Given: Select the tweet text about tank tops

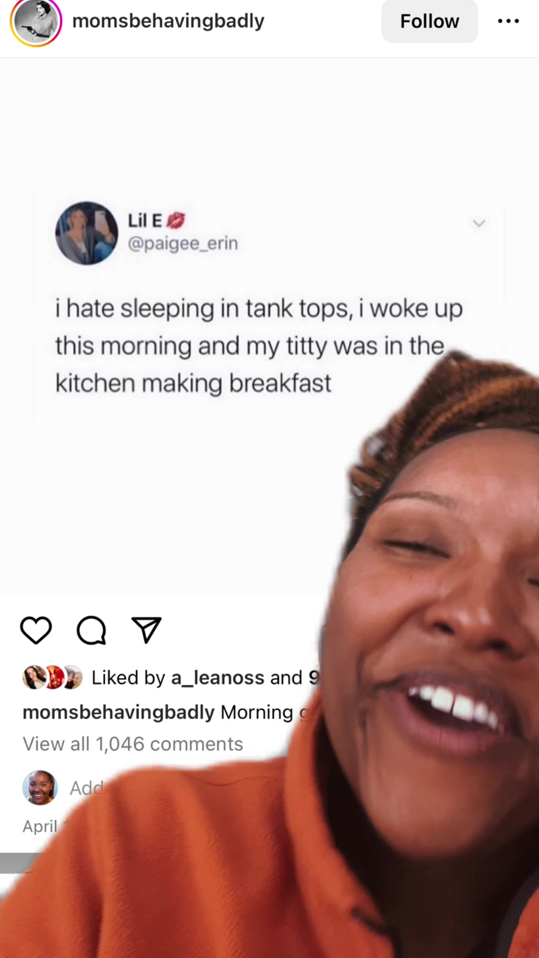Looking at the screenshot, I should (x=259, y=346).
